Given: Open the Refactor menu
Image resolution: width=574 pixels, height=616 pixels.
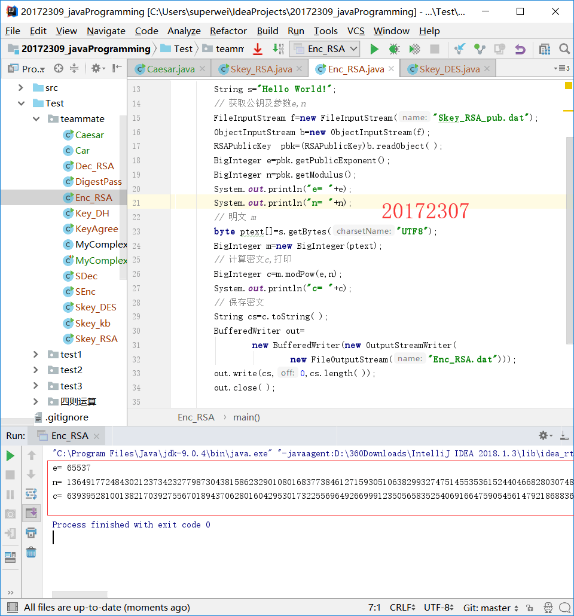Looking at the screenshot, I should pos(228,31).
